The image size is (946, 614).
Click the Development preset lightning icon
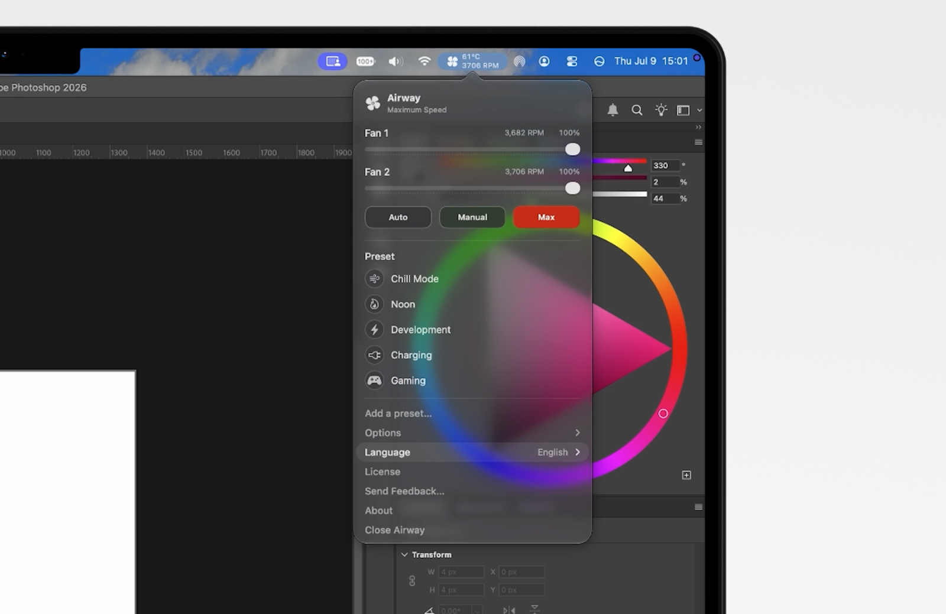(374, 330)
